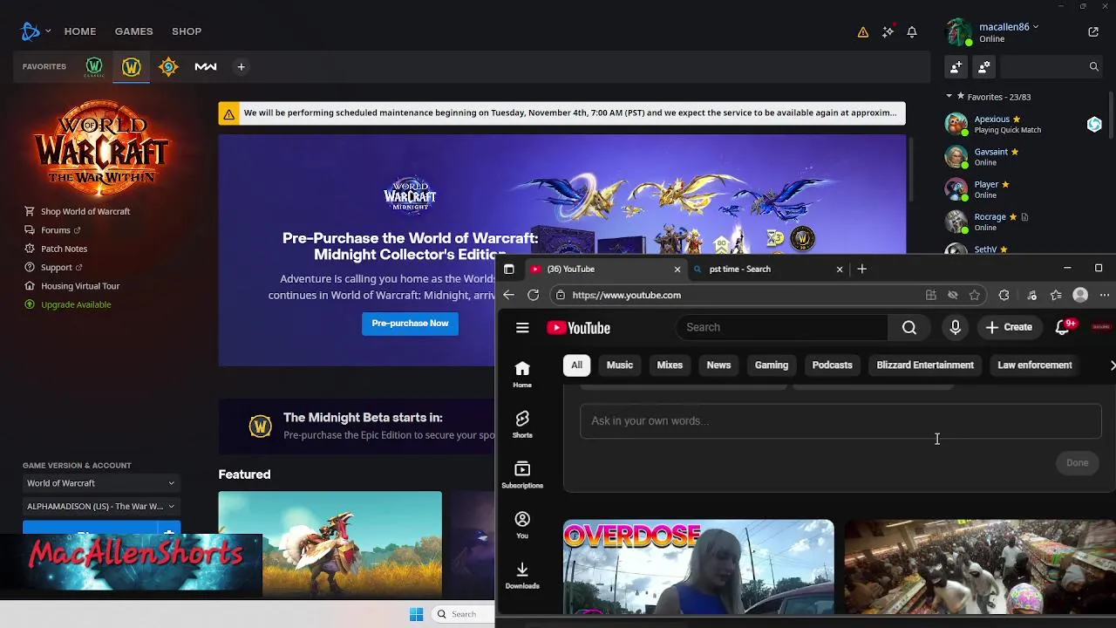Viewport: 1116px width, 628px height.
Task: Open YouTube Shorts in the sidebar
Action: [x=522, y=425]
